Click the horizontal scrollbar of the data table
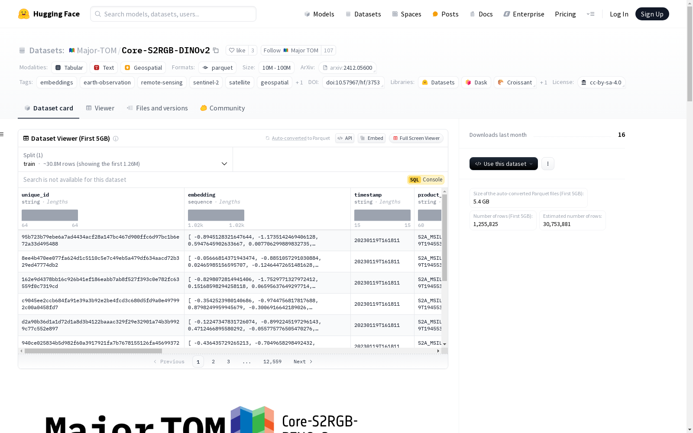Image resolution: width=693 pixels, height=433 pixels. 93,351
